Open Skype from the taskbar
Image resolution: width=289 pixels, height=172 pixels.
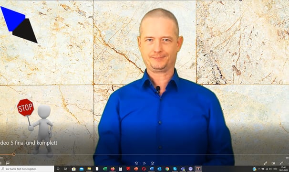[x=175, y=169]
